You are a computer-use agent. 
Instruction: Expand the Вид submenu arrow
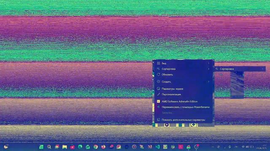[x=208, y=63]
